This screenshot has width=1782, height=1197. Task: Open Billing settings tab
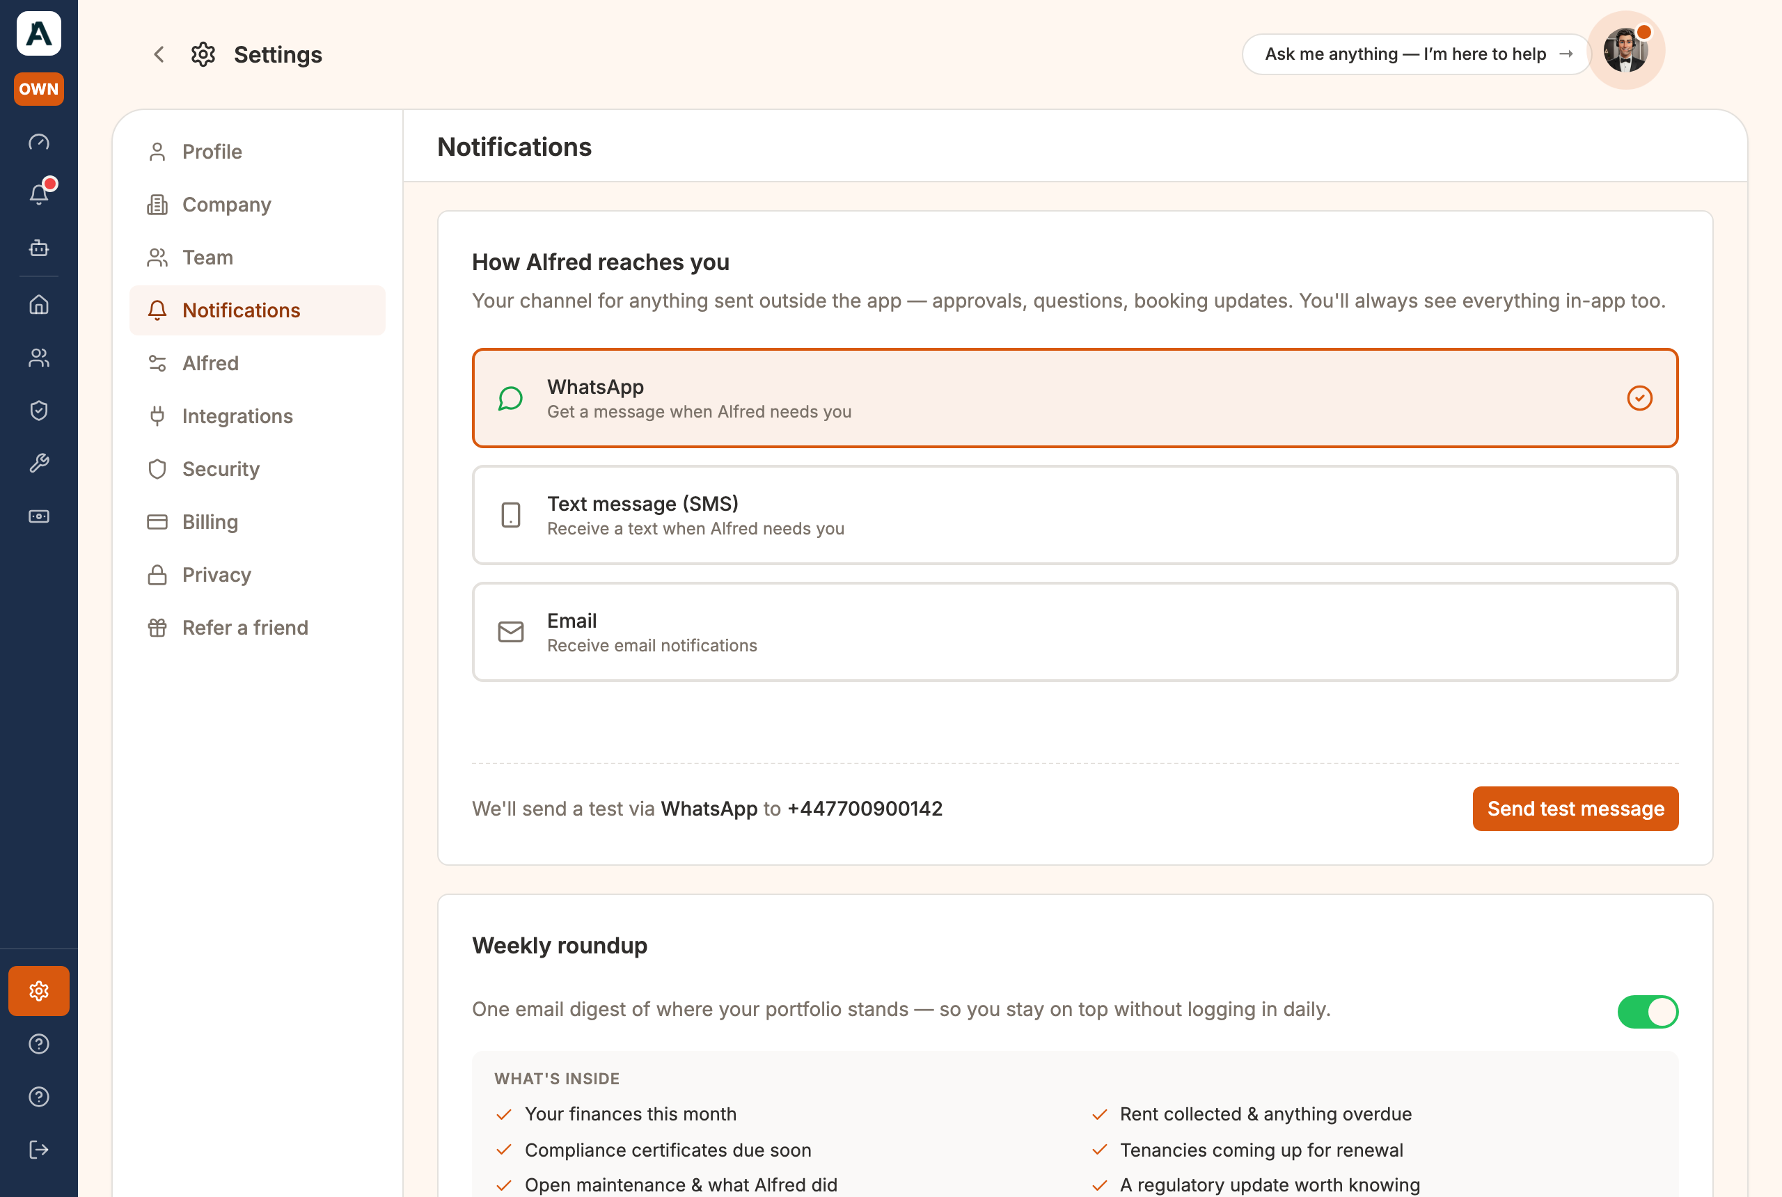(x=258, y=521)
